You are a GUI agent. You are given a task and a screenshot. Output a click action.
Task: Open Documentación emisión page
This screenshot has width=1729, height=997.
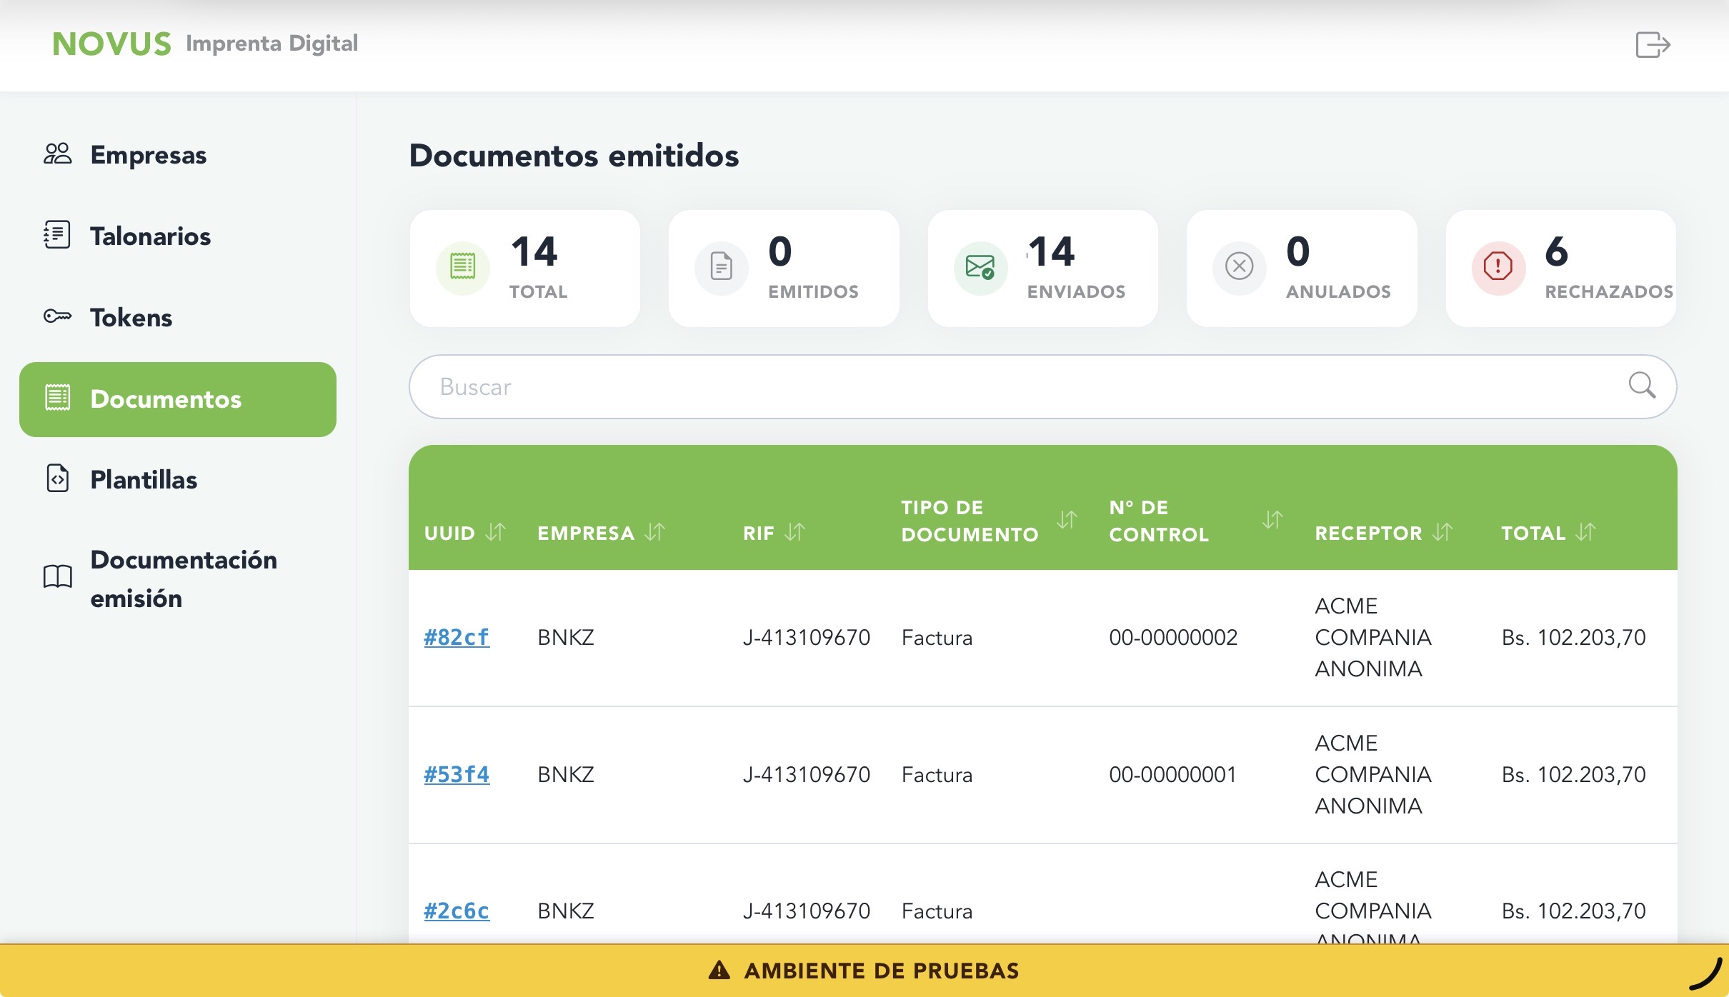[x=178, y=578]
